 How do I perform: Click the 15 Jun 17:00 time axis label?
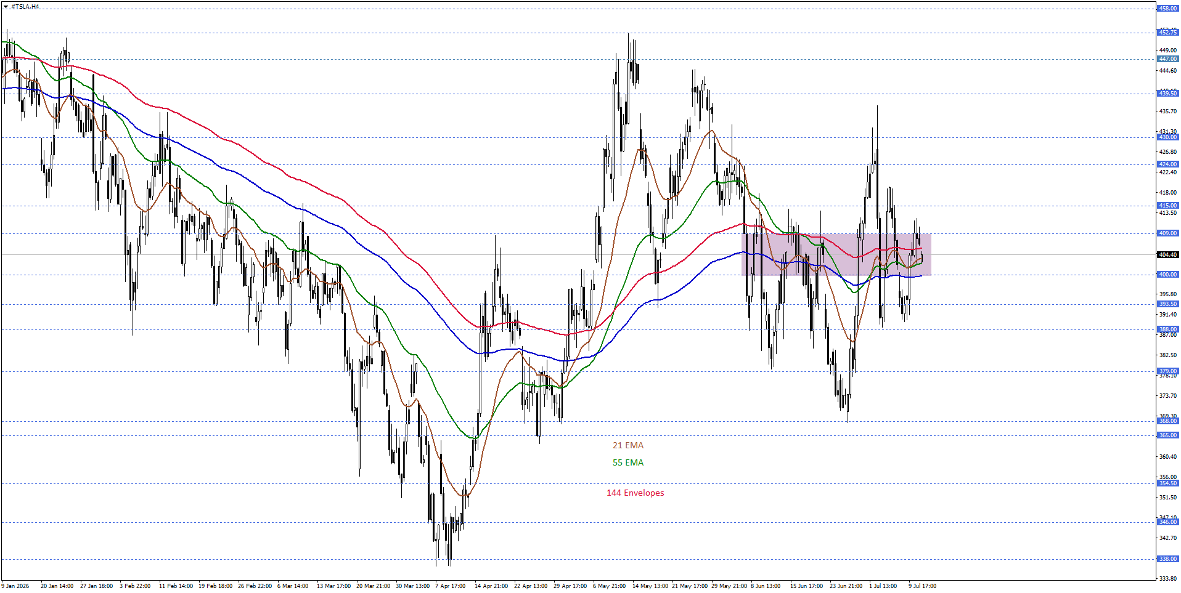806,586
